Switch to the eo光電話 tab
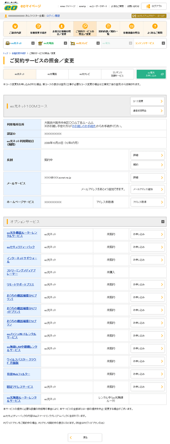The width and height of the screenshot is (170, 444). pos(52,74)
